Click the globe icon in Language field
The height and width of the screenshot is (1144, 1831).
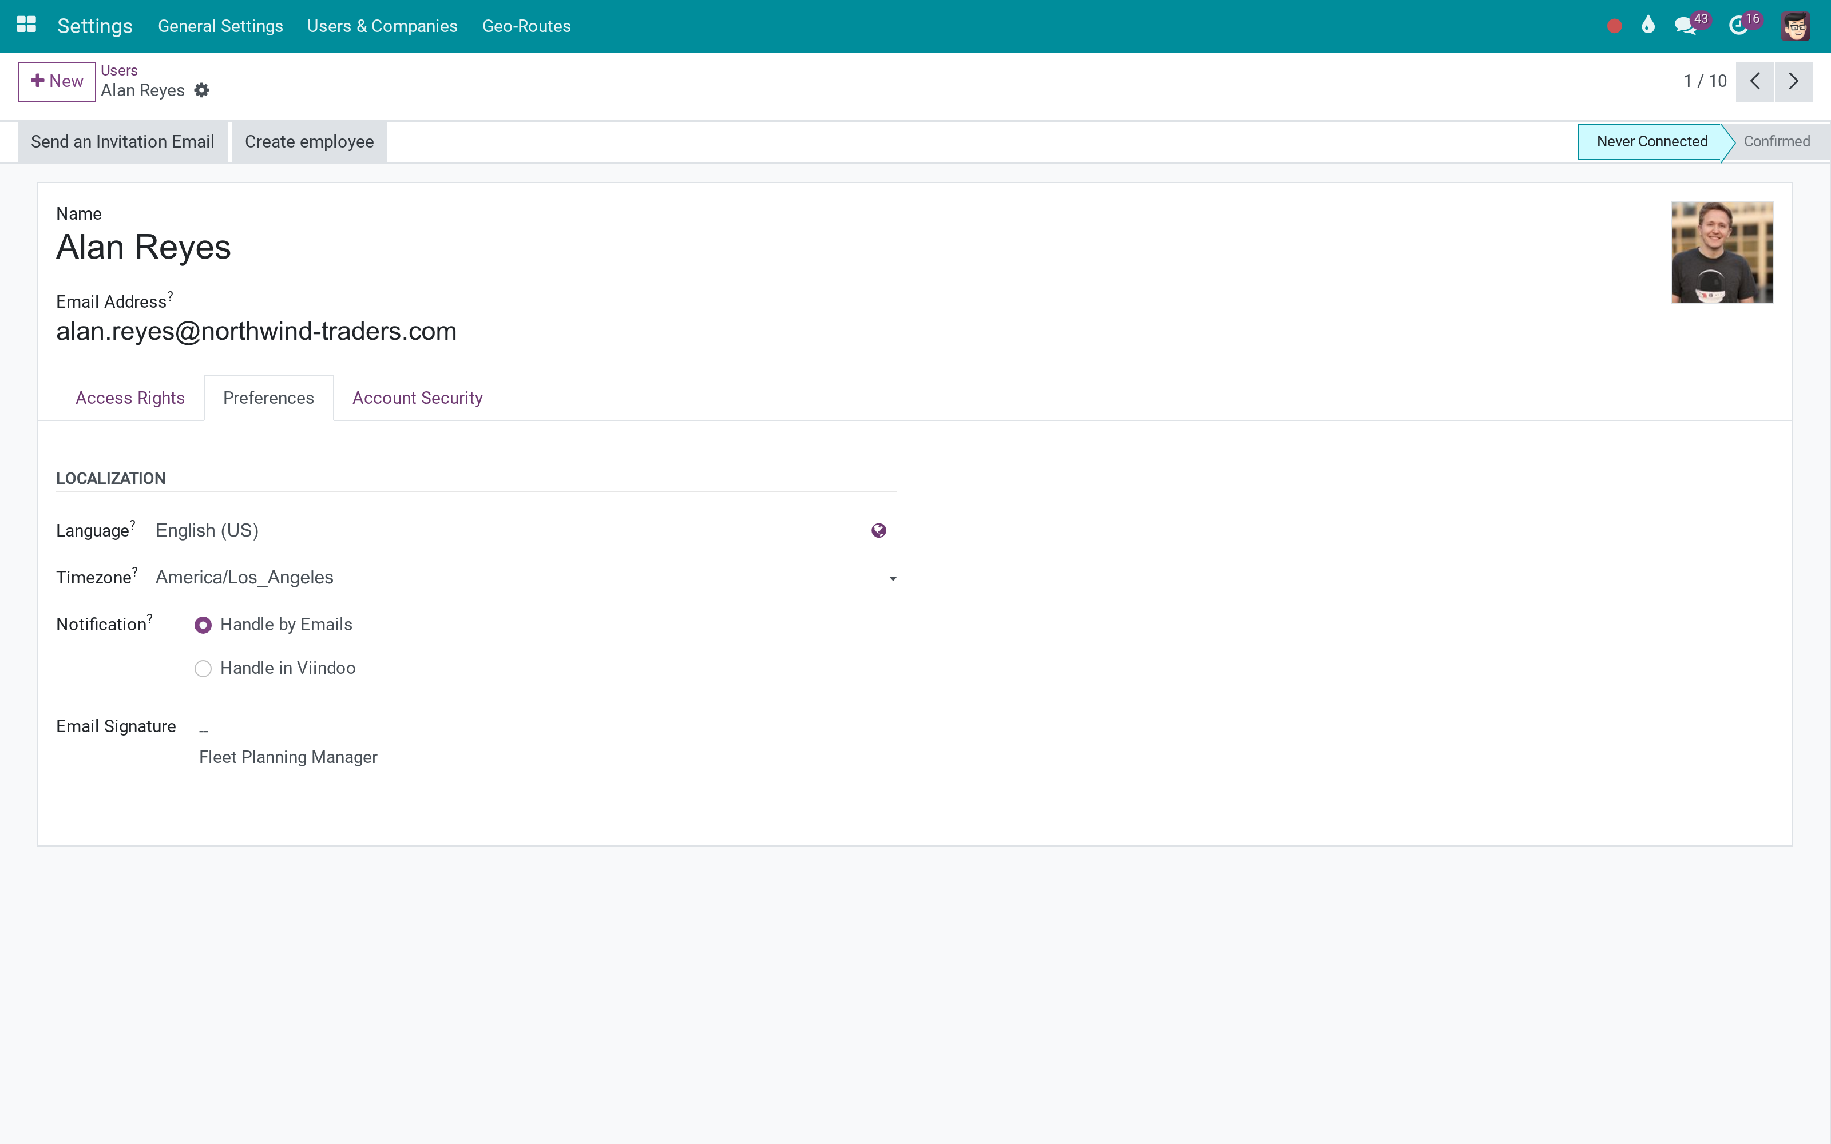coord(878,530)
